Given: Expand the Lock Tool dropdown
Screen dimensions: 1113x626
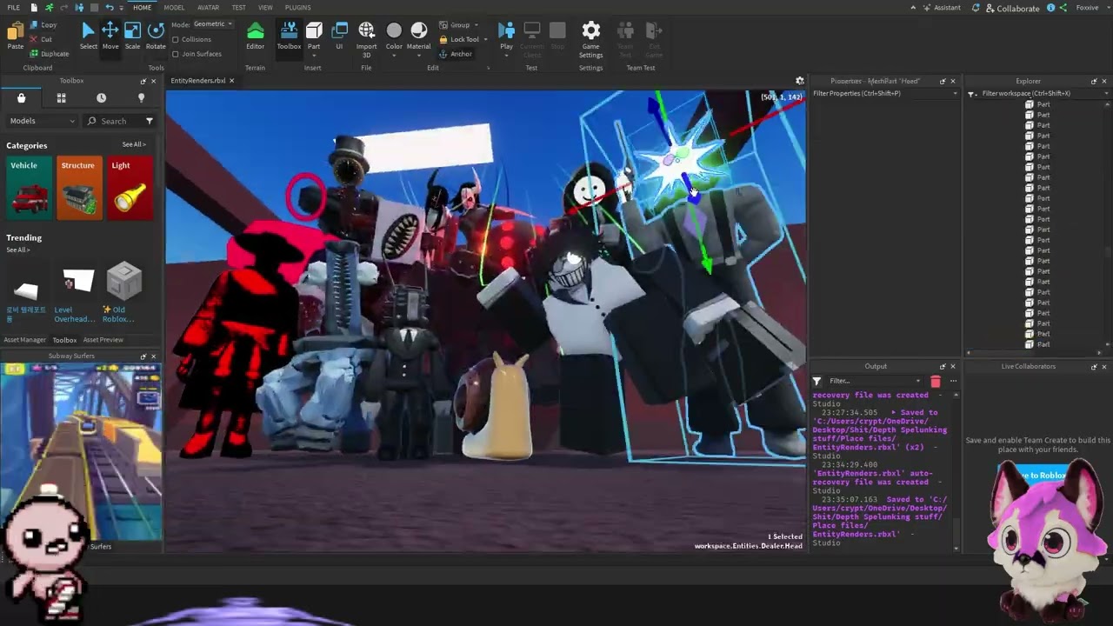Looking at the screenshot, I should click(485, 39).
